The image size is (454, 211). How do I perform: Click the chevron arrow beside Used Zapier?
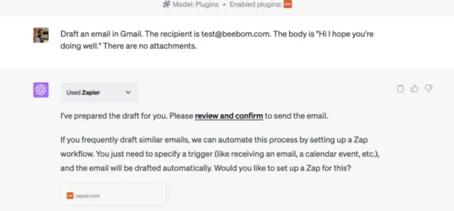[129, 92]
